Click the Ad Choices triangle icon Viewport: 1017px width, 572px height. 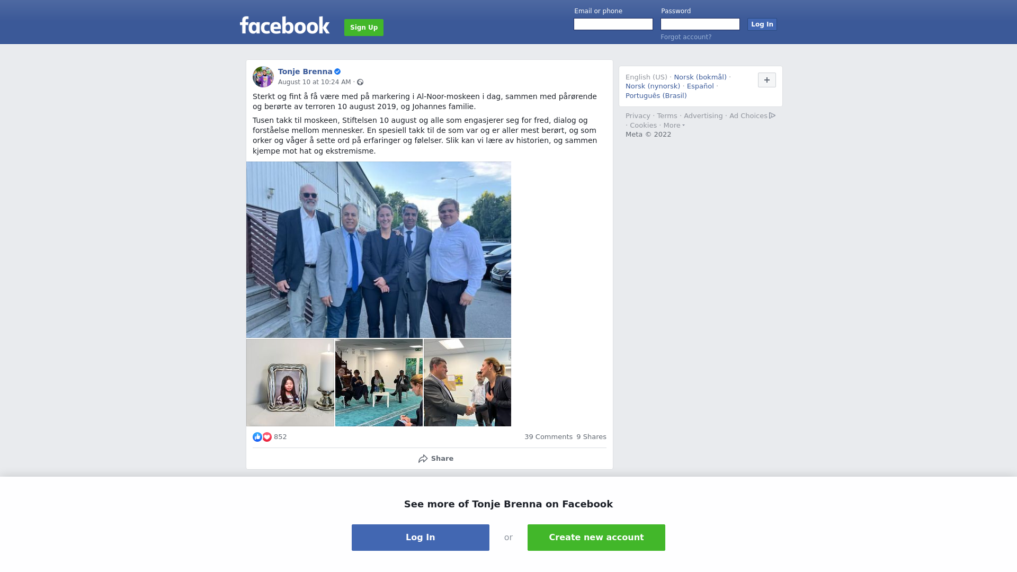(772, 115)
